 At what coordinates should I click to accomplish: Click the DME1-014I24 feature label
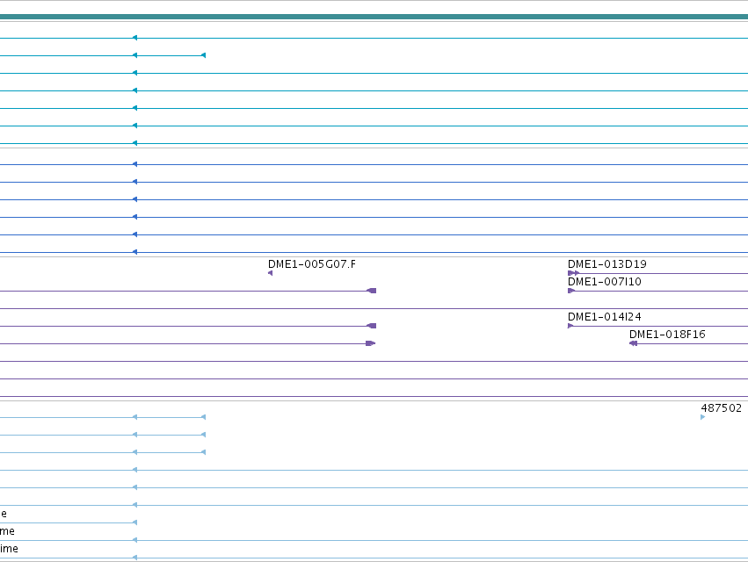605,317
